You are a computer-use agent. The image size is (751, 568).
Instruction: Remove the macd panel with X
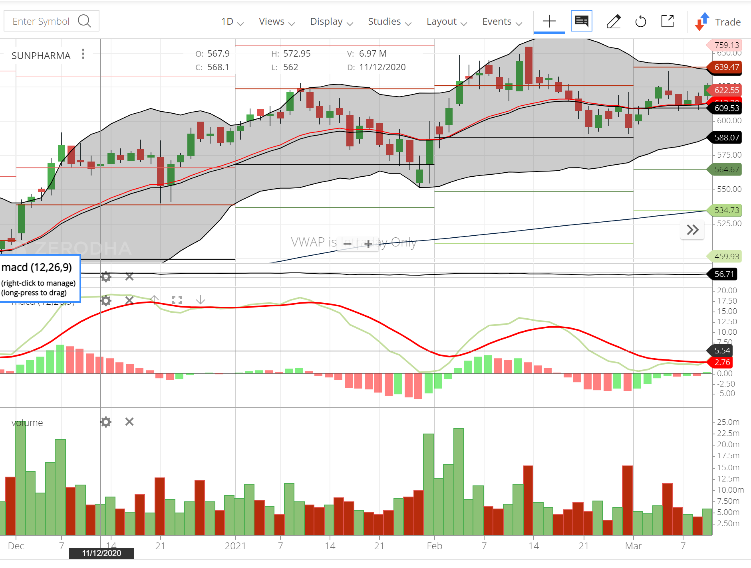click(x=129, y=300)
